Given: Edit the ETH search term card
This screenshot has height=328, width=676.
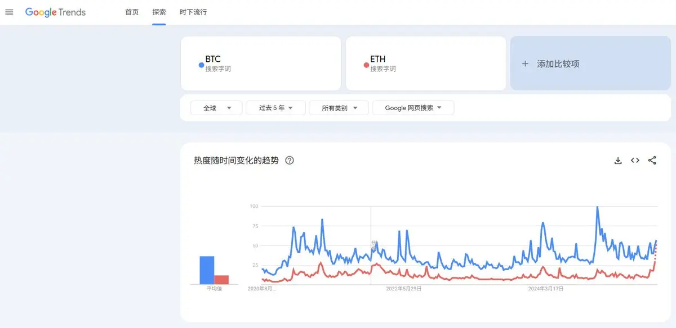Looking at the screenshot, I should tap(425, 63).
